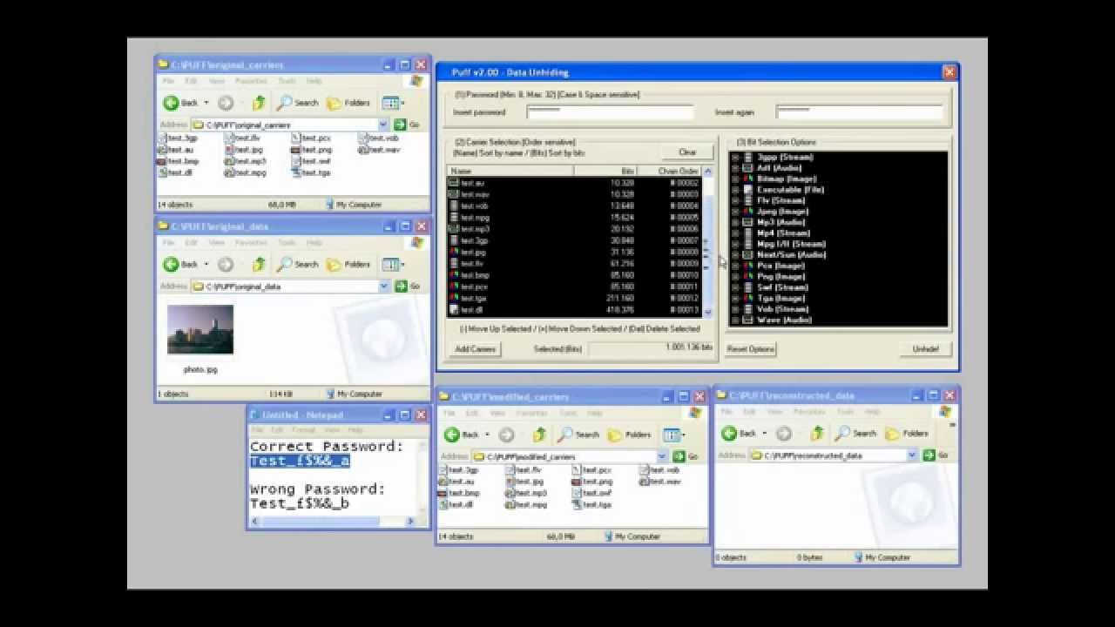Select test.tga in modified_carriers window
Viewport: 1115px width, 627px height.
(592, 504)
